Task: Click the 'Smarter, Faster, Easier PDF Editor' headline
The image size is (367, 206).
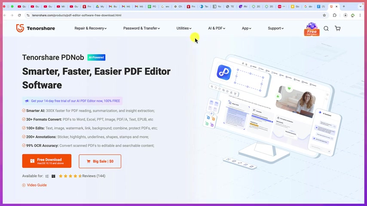Action: 96,71
